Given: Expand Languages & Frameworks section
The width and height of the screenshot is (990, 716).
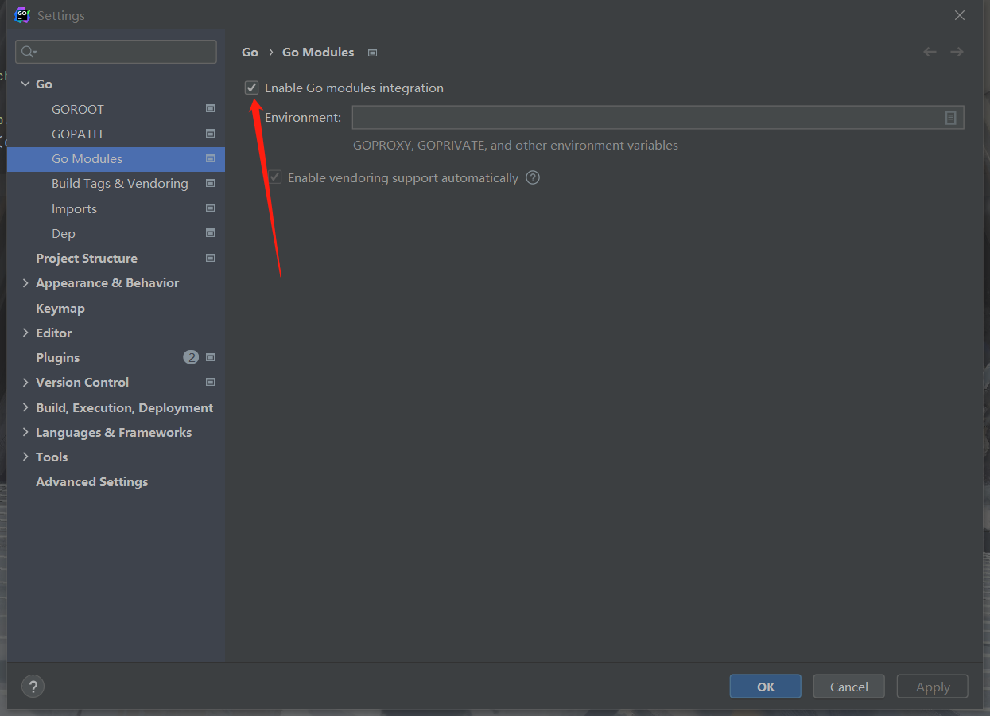Looking at the screenshot, I should point(25,432).
